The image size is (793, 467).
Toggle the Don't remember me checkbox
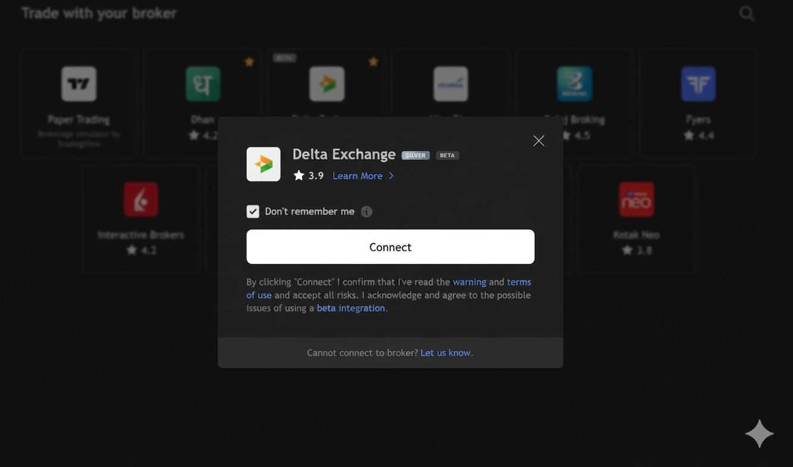pyautogui.click(x=253, y=211)
